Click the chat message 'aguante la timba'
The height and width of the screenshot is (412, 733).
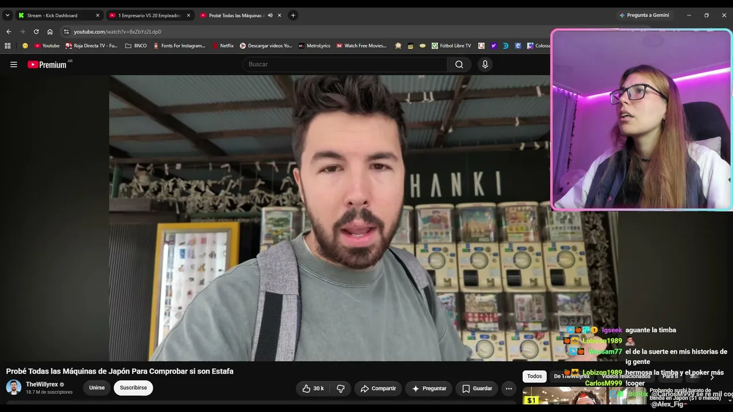pyautogui.click(x=651, y=330)
